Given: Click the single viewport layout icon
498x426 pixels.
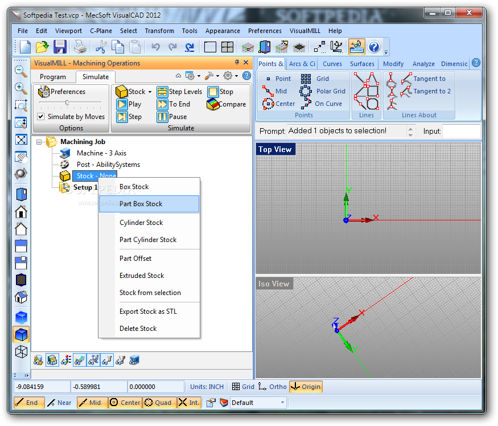Looking at the screenshot, I should click(210, 47).
